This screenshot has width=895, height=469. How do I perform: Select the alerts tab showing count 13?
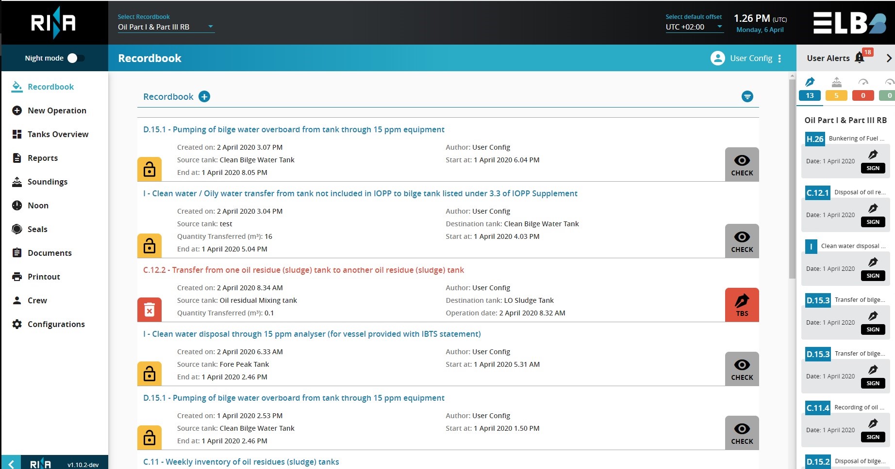pyautogui.click(x=810, y=90)
